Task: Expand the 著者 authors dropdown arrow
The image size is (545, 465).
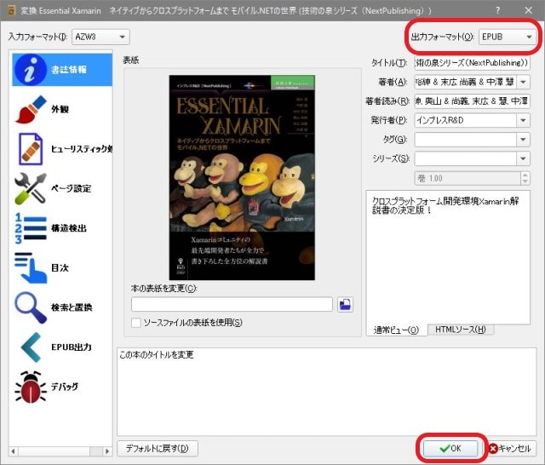Action: click(x=523, y=82)
